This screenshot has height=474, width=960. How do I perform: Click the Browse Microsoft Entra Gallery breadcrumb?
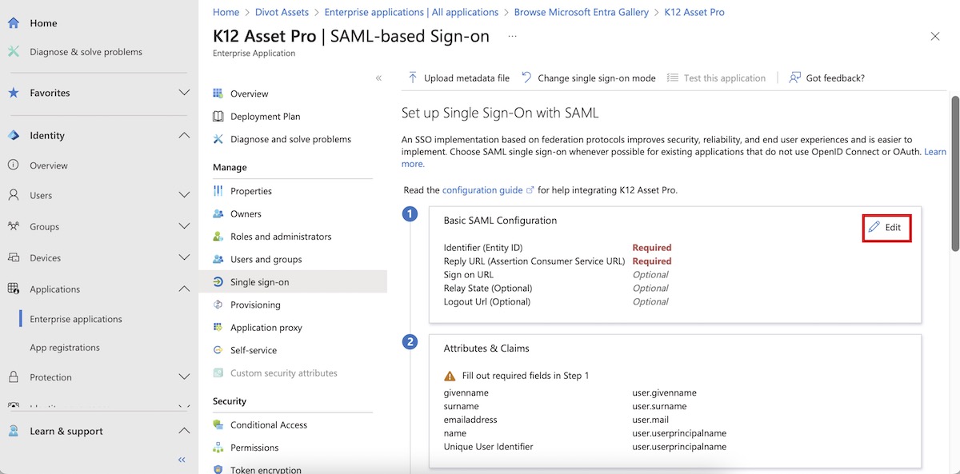click(581, 12)
